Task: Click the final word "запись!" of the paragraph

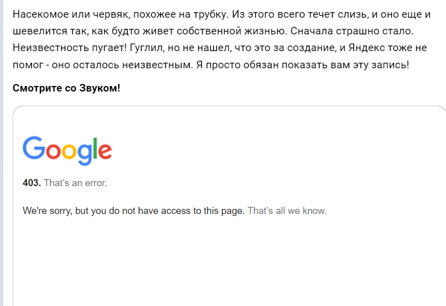Action: (390, 66)
